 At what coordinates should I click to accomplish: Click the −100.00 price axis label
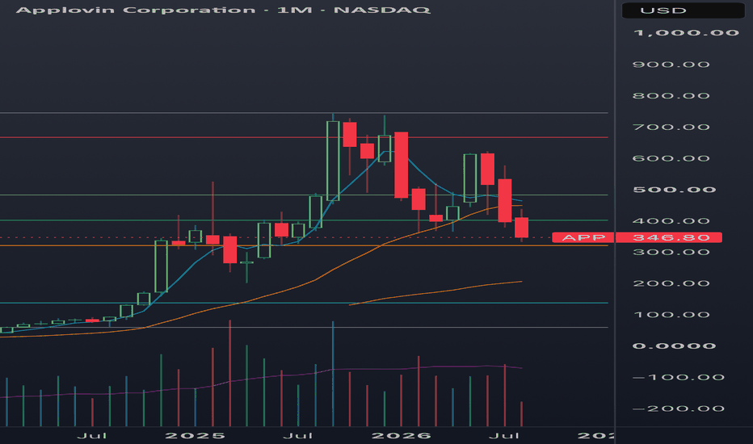679,377
